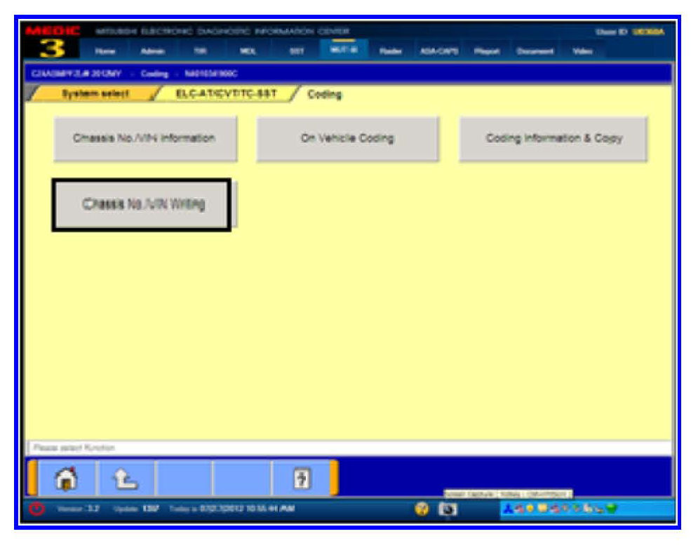Screen dimensions: 698x548
Task: Open Coding Information & Copy
Action: click(553, 138)
